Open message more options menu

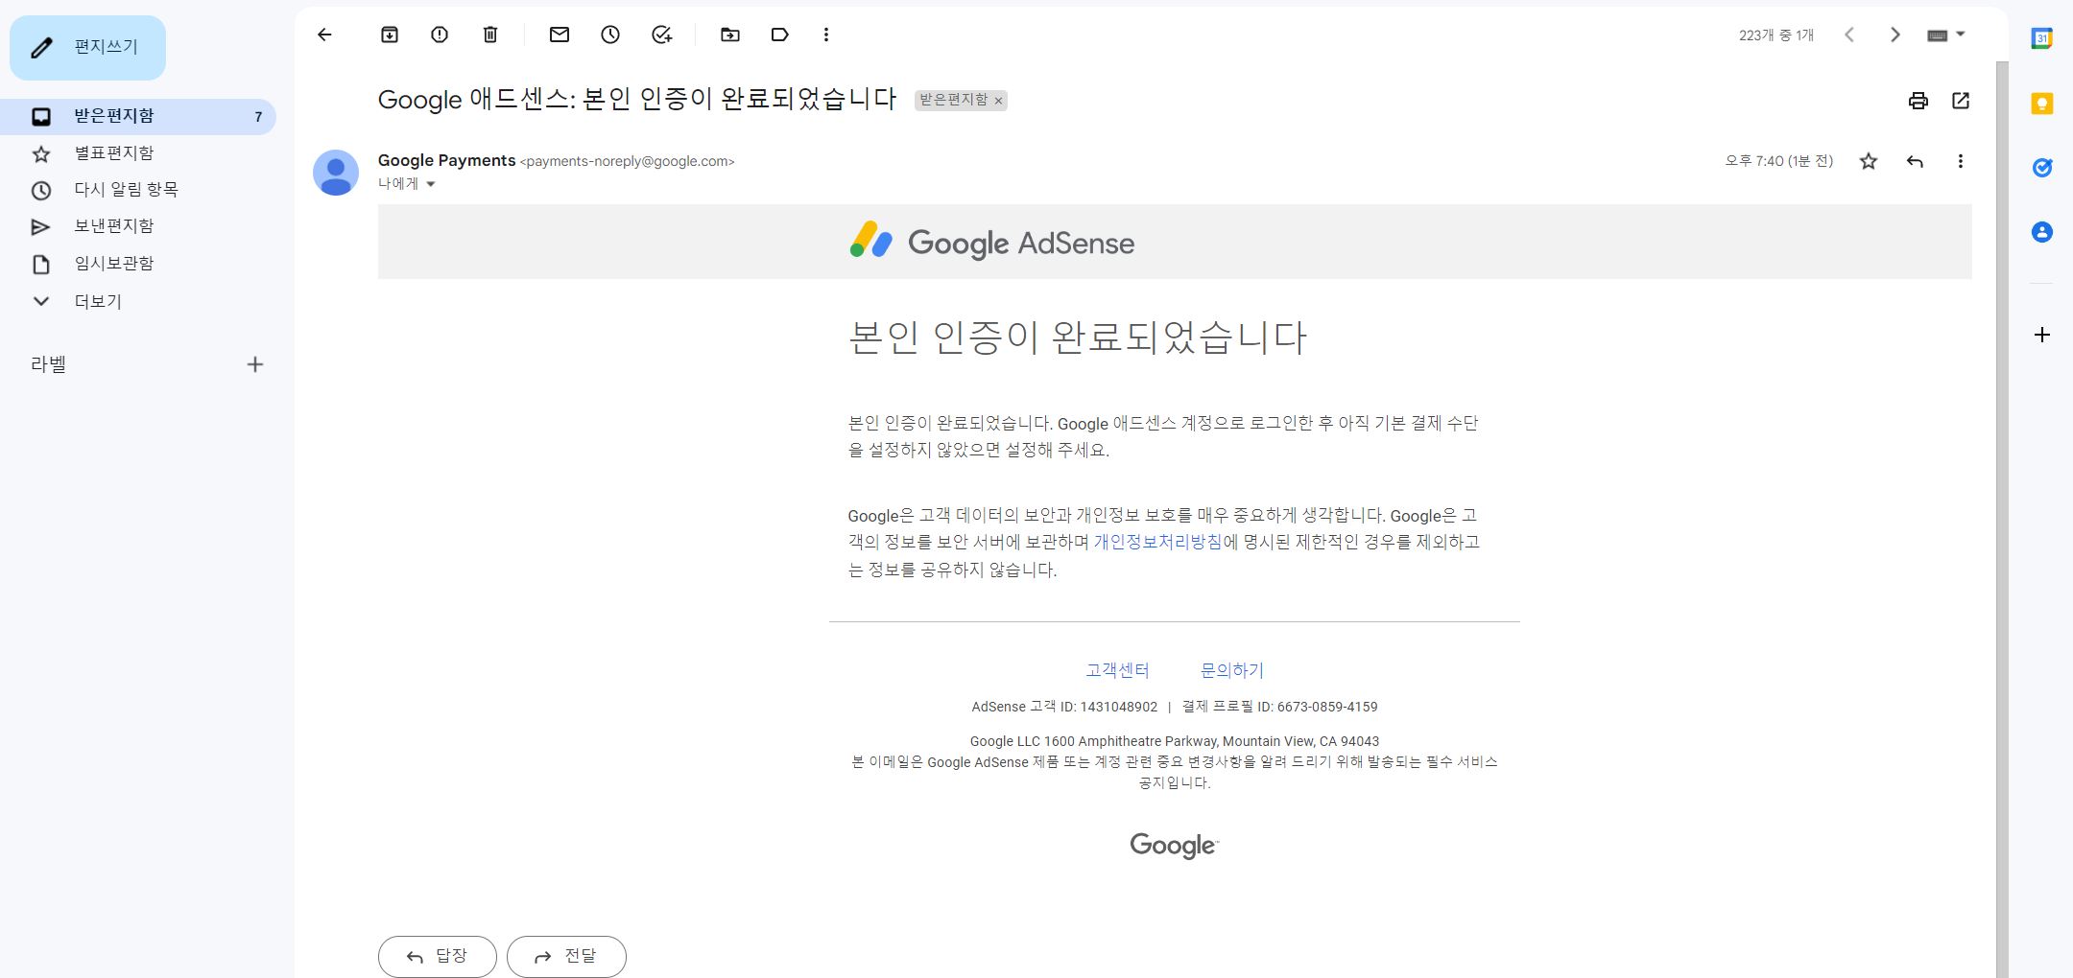point(1961,162)
